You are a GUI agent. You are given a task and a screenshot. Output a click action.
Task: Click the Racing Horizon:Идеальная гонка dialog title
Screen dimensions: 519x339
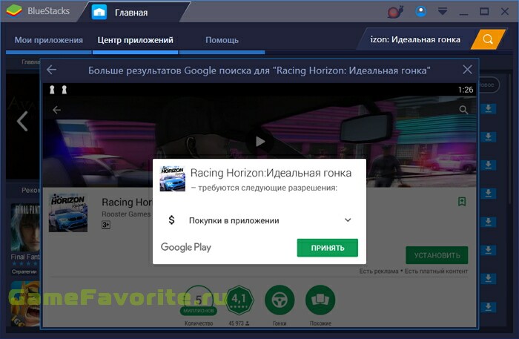pos(271,173)
